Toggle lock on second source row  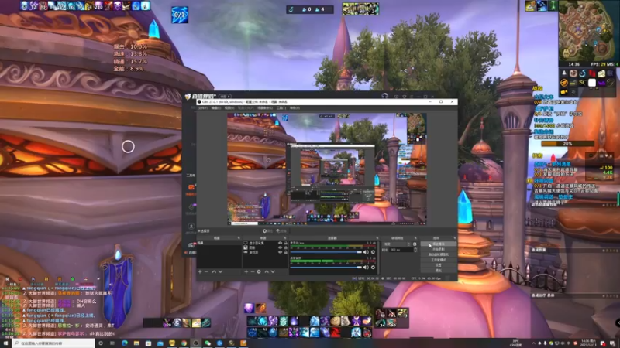[285, 247]
